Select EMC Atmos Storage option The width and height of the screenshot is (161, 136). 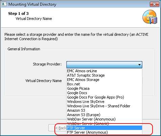(x=104, y=80)
